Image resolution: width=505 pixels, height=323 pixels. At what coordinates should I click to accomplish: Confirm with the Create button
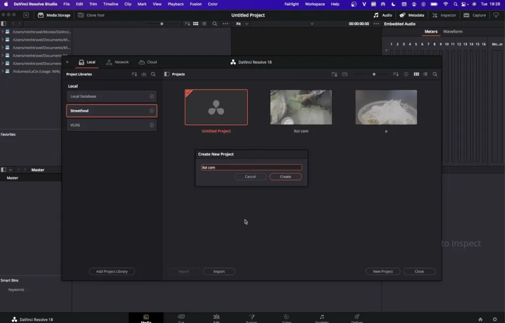coord(286,177)
